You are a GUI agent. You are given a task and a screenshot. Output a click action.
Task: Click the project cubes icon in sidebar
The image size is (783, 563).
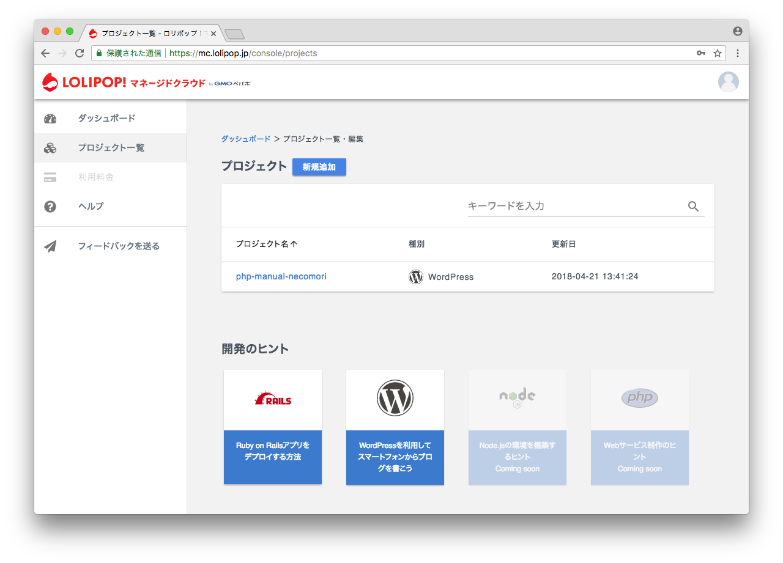click(50, 148)
